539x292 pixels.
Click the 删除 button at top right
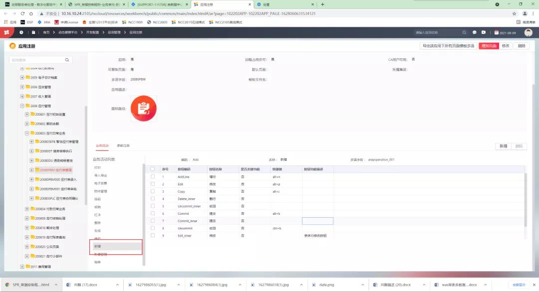click(x=522, y=46)
